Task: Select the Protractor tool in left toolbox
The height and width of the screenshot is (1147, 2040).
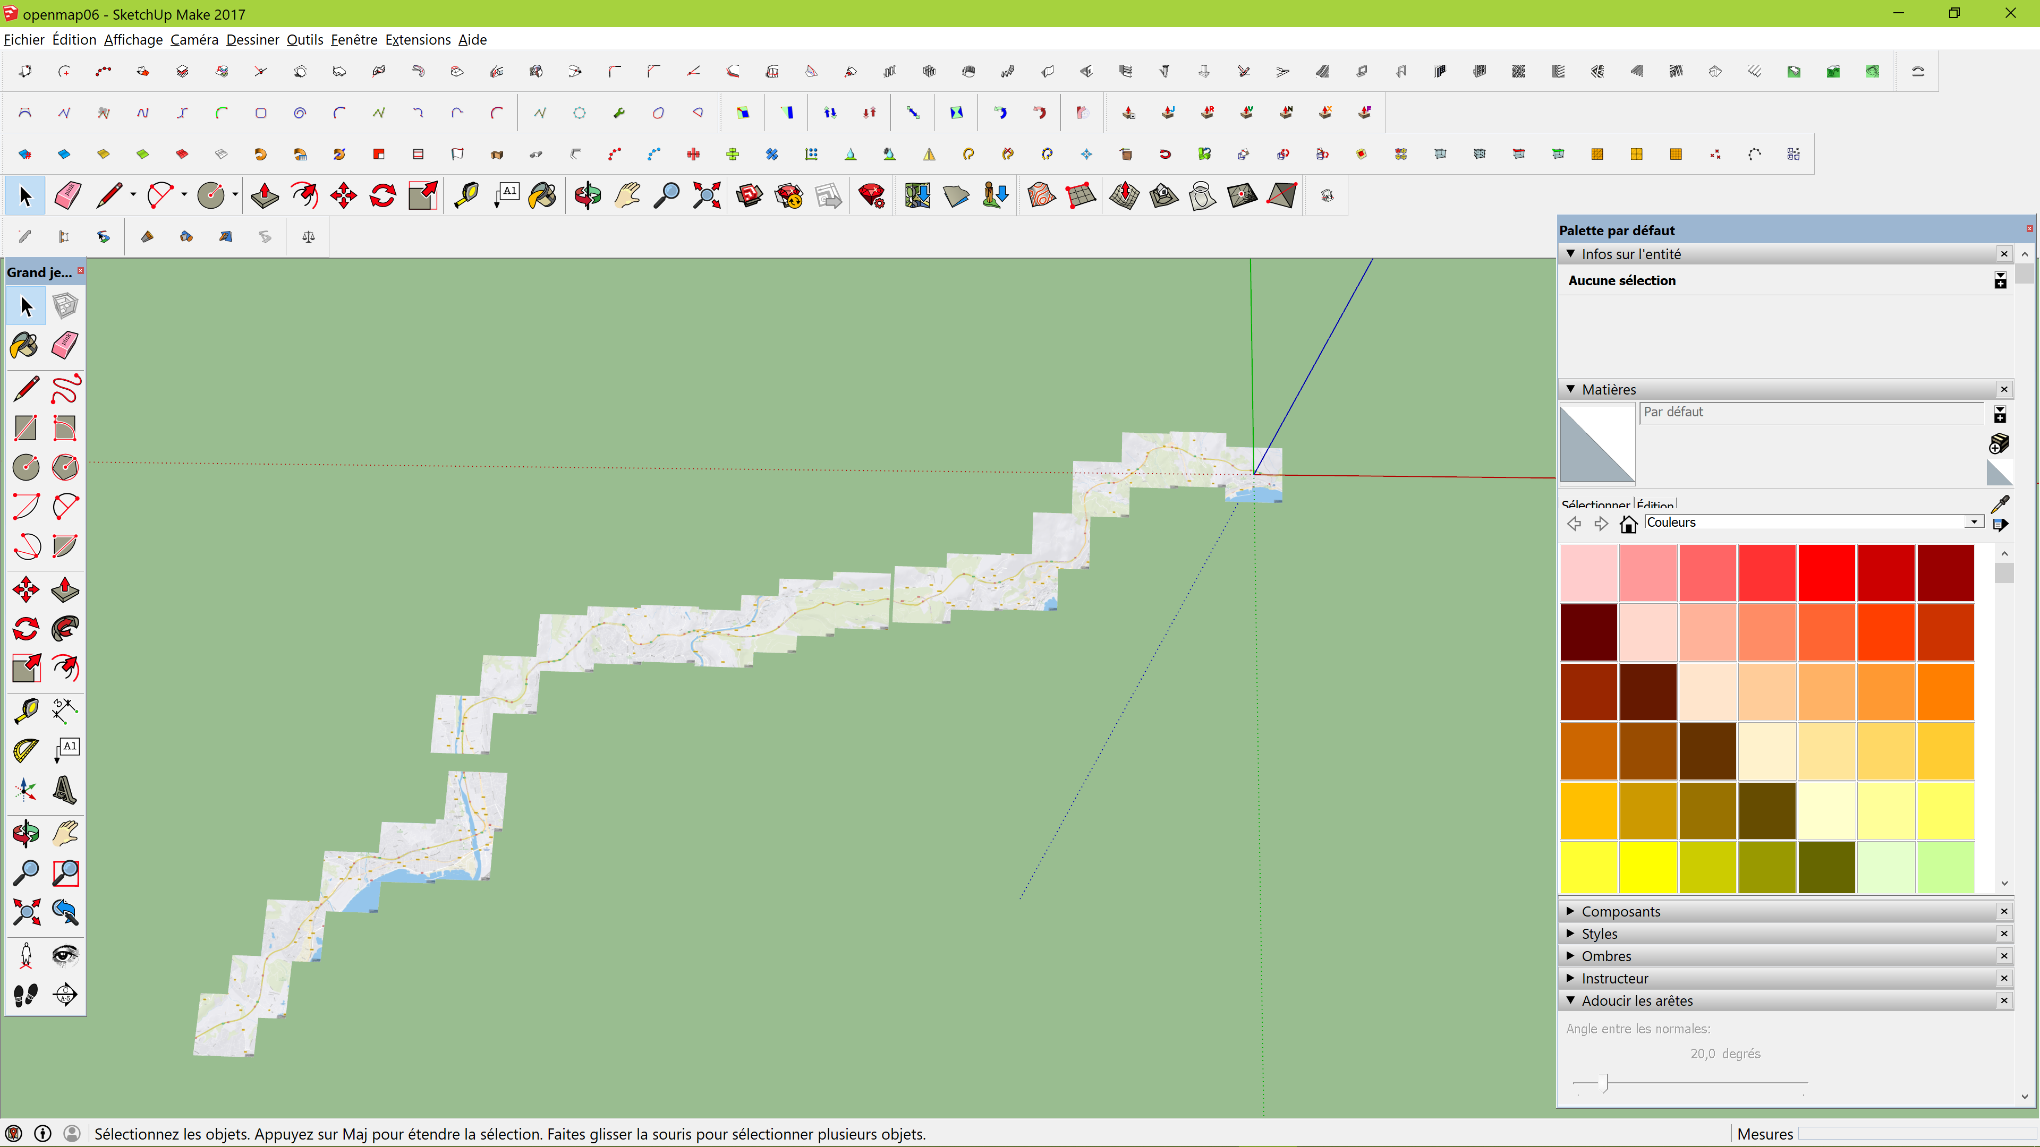Action: coord(25,750)
